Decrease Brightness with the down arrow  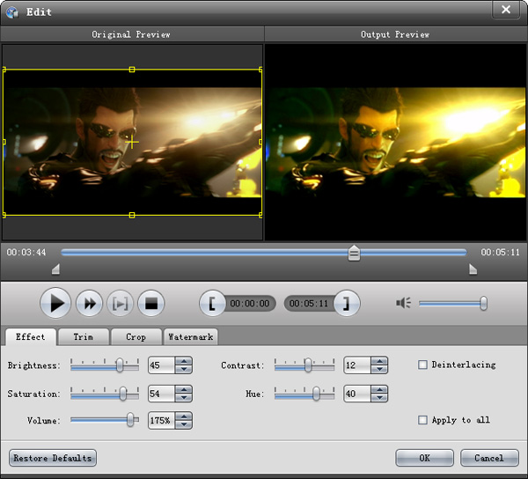[x=184, y=369]
